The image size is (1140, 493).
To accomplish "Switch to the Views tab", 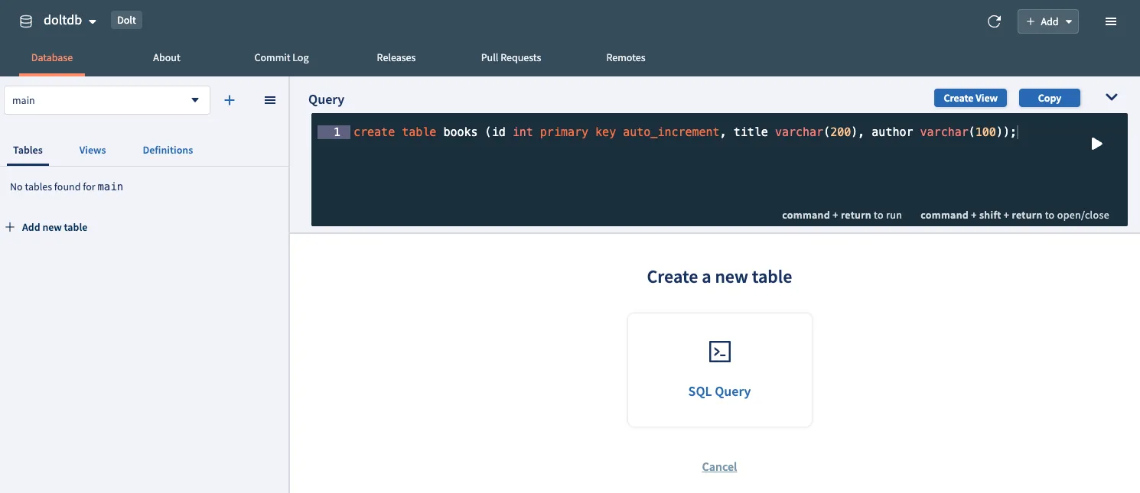I will [92, 150].
